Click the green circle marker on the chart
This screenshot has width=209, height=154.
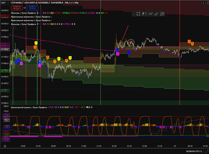pyautogui.click(x=131, y=42)
